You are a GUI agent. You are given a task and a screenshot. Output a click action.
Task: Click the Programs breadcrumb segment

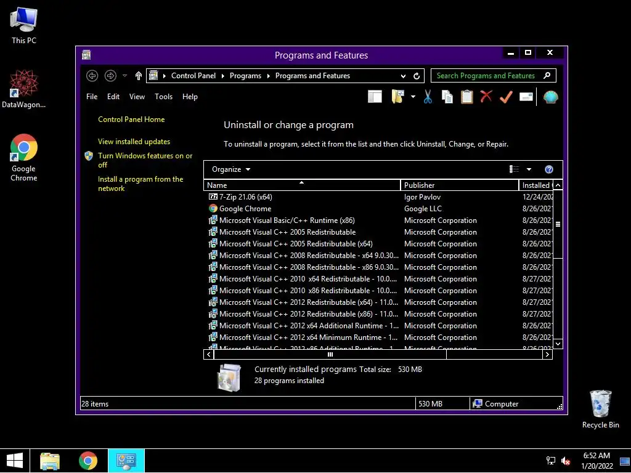coord(245,76)
